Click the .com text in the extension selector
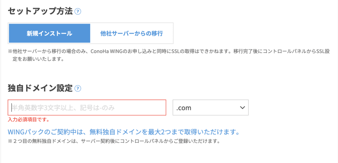 point(184,108)
